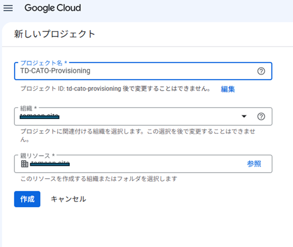Click the project ID td-cato-provisioning text
Viewport: 293px width, 247px height.
coord(94,89)
